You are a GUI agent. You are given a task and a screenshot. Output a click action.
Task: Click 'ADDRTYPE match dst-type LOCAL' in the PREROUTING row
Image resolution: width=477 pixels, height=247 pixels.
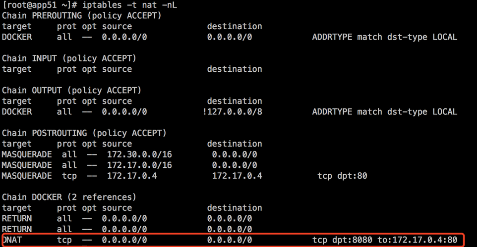(x=384, y=37)
